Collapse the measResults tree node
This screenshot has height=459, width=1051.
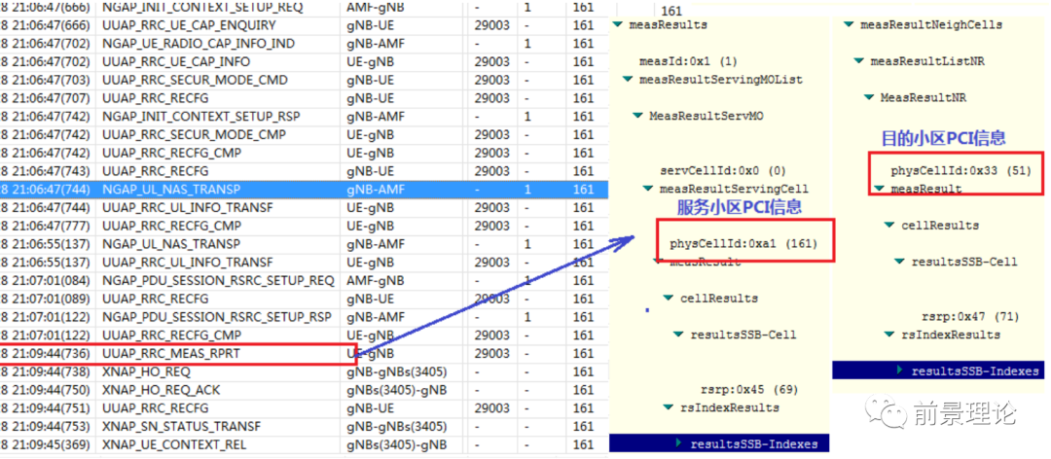(x=618, y=24)
